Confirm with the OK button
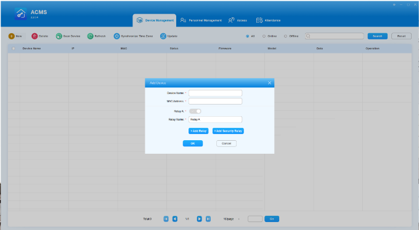Viewport: 419px width, 230px height. 193,143
